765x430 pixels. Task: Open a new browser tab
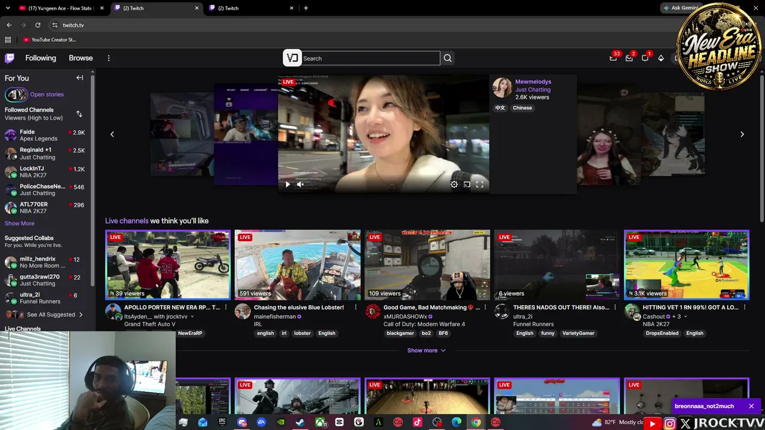[306, 8]
